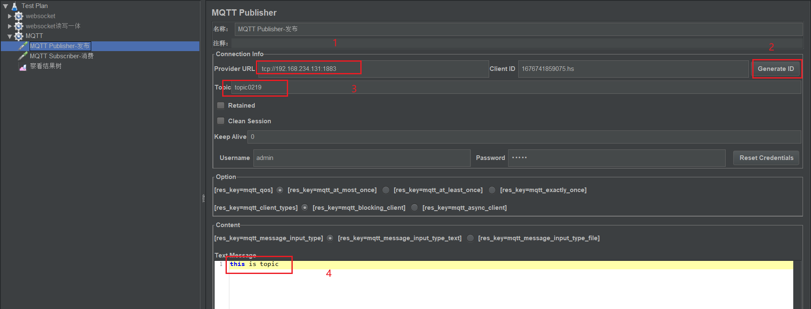Select the MQTT thread group label

point(34,36)
